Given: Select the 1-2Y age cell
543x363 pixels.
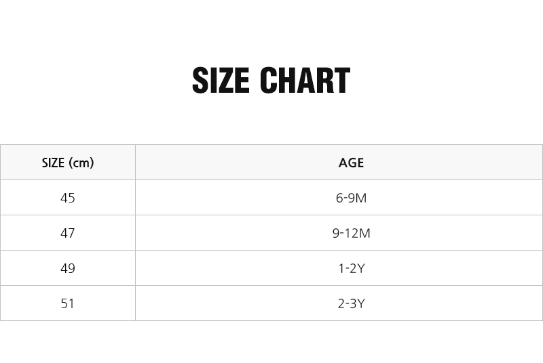Looking at the screenshot, I should pos(351,268).
